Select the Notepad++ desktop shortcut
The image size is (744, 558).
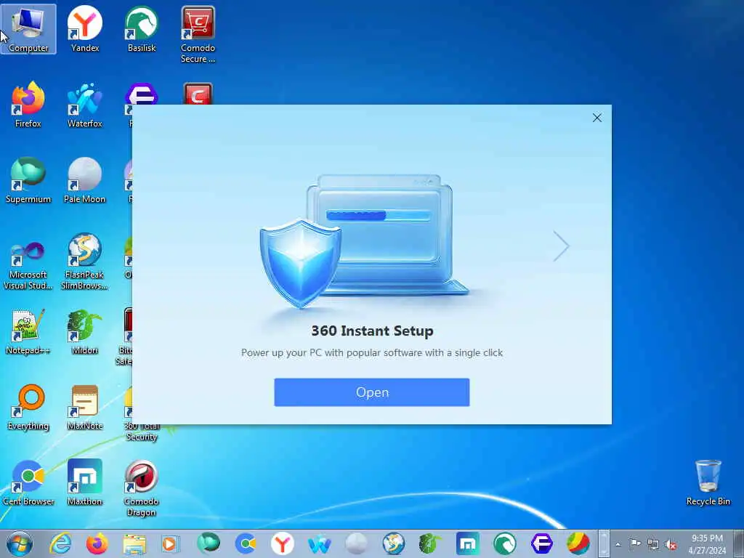click(28, 331)
